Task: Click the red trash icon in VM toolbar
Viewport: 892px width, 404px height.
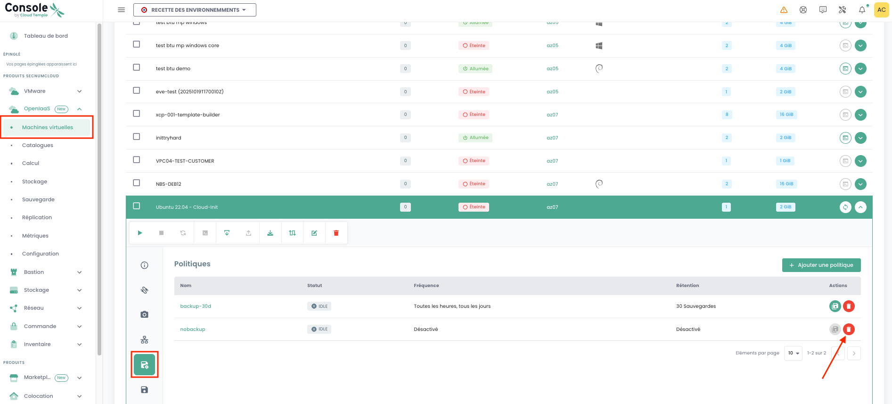Action: (x=336, y=233)
